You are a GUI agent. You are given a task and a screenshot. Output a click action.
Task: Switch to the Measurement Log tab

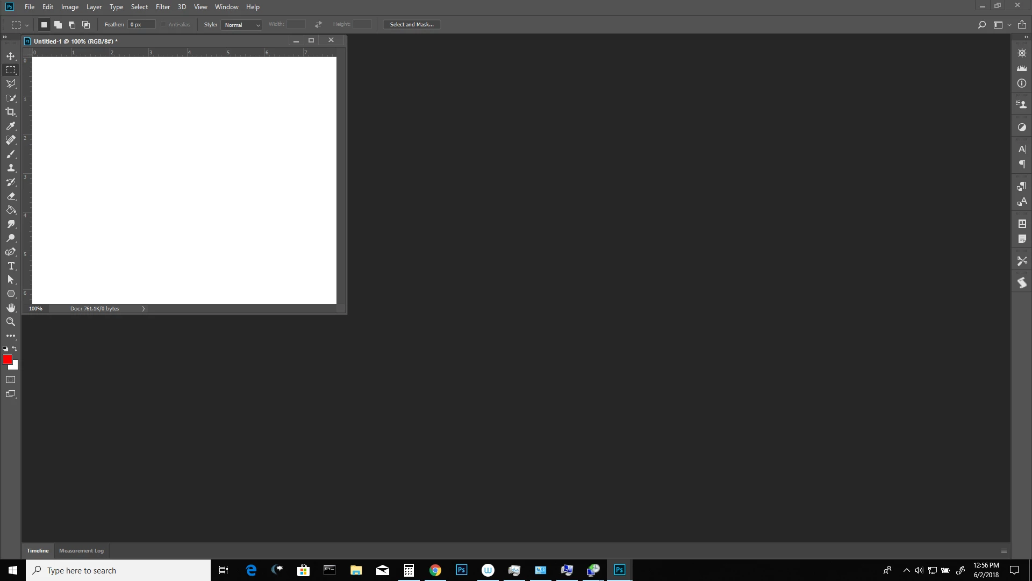click(81, 550)
